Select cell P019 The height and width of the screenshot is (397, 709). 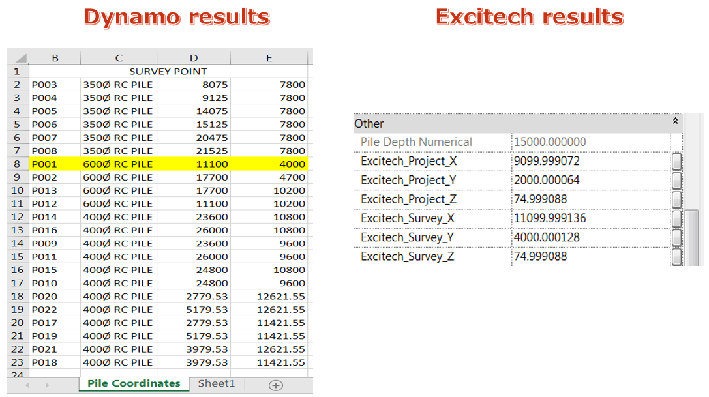click(55, 336)
